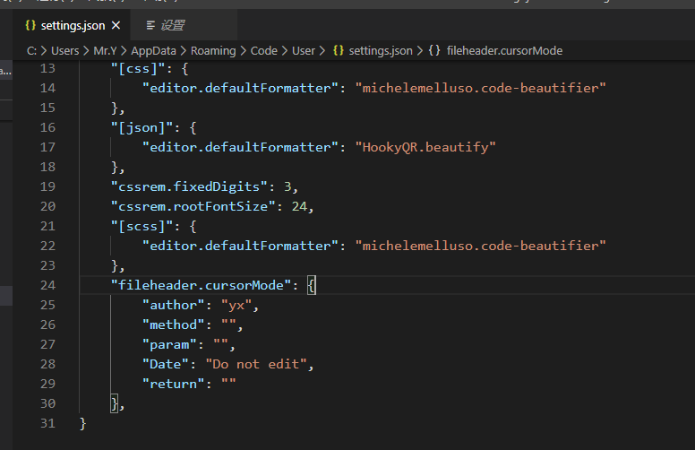This screenshot has height=450, width=695.
Task: Click the "HookyQR.beautify" value
Action: [x=425, y=147]
